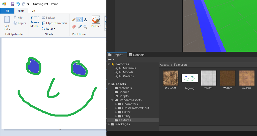Click the Favorites star icon
This screenshot has height=136, width=257.
click(113, 64)
